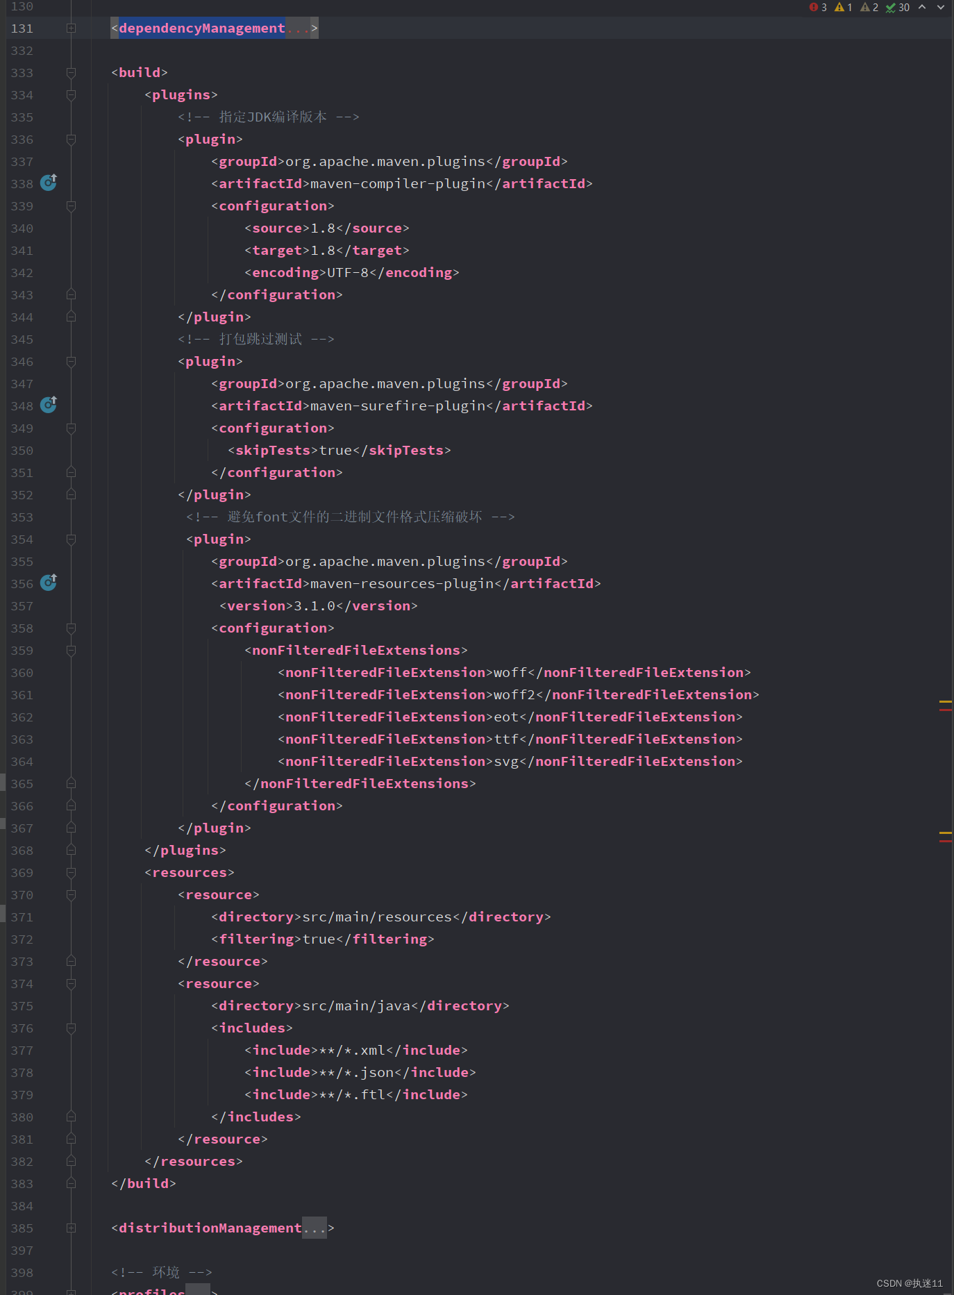Click the closing build tag on line 383
Screen dimensions: 954x1295
pyautogui.click(x=144, y=1184)
